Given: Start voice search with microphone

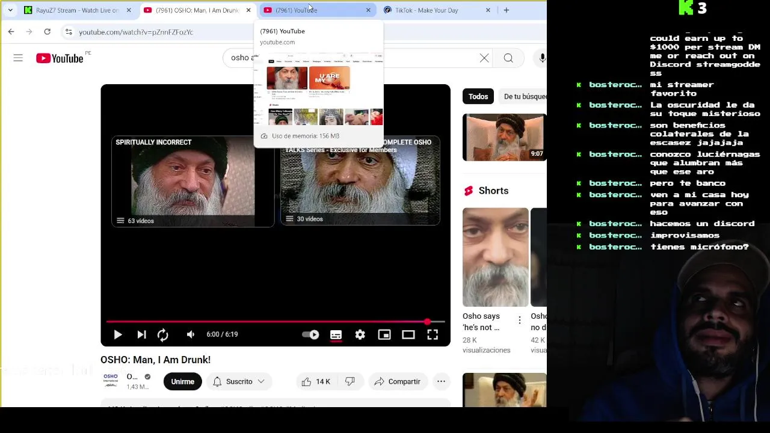Looking at the screenshot, I should coord(541,58).
